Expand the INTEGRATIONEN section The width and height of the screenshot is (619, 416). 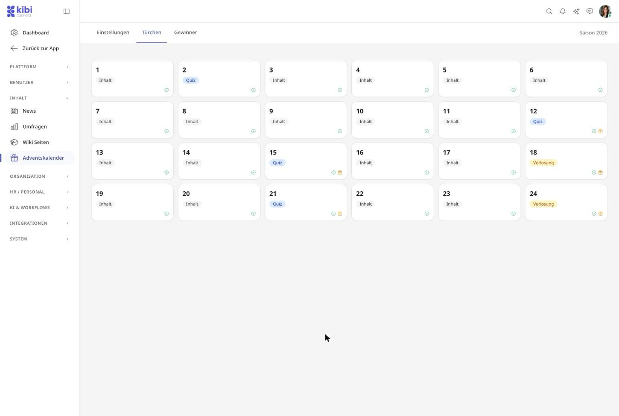pyautogui.click(x=40, y=223)
